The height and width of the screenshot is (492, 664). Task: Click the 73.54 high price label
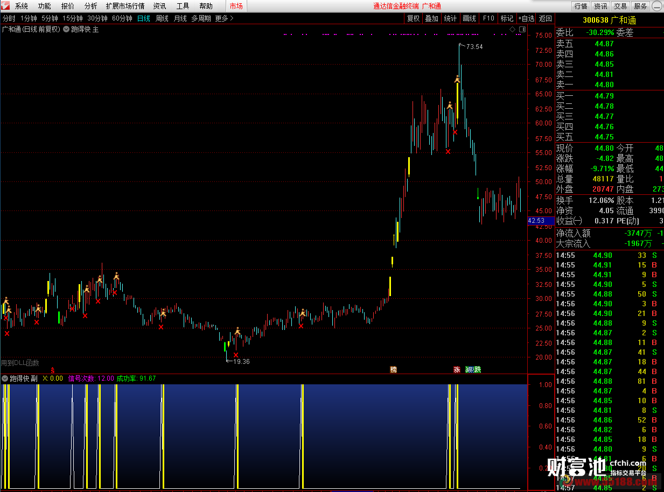coord(474,47)
